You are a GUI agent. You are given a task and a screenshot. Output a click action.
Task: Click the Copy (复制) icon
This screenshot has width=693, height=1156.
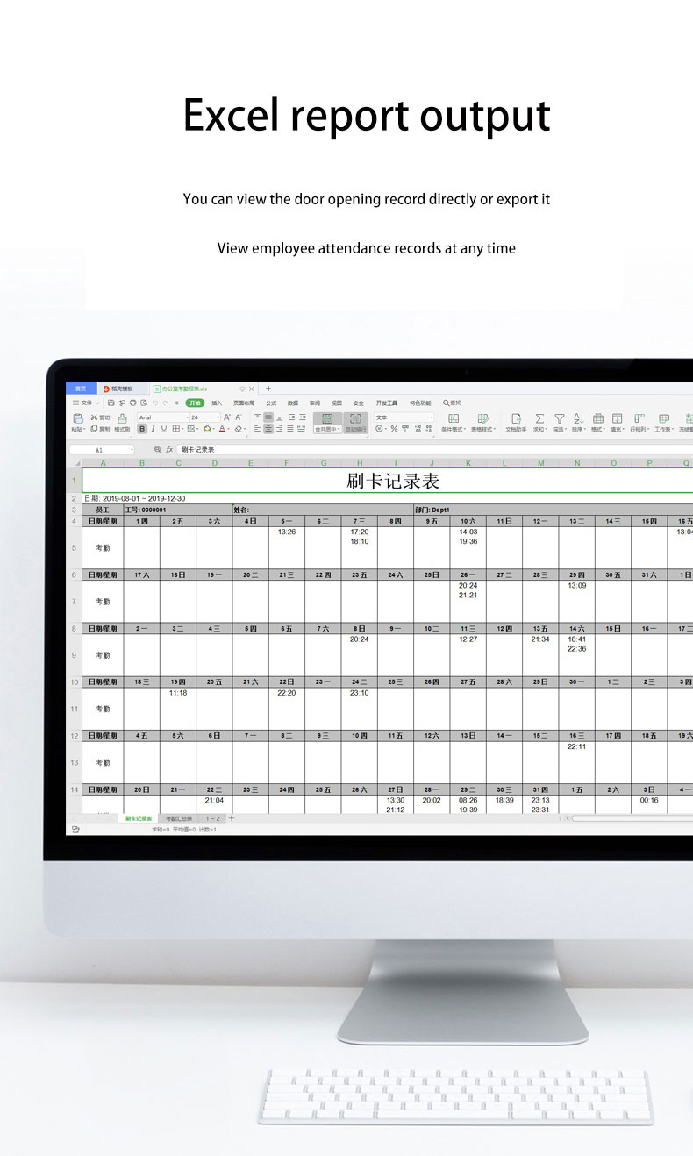(x=94, y=429)
